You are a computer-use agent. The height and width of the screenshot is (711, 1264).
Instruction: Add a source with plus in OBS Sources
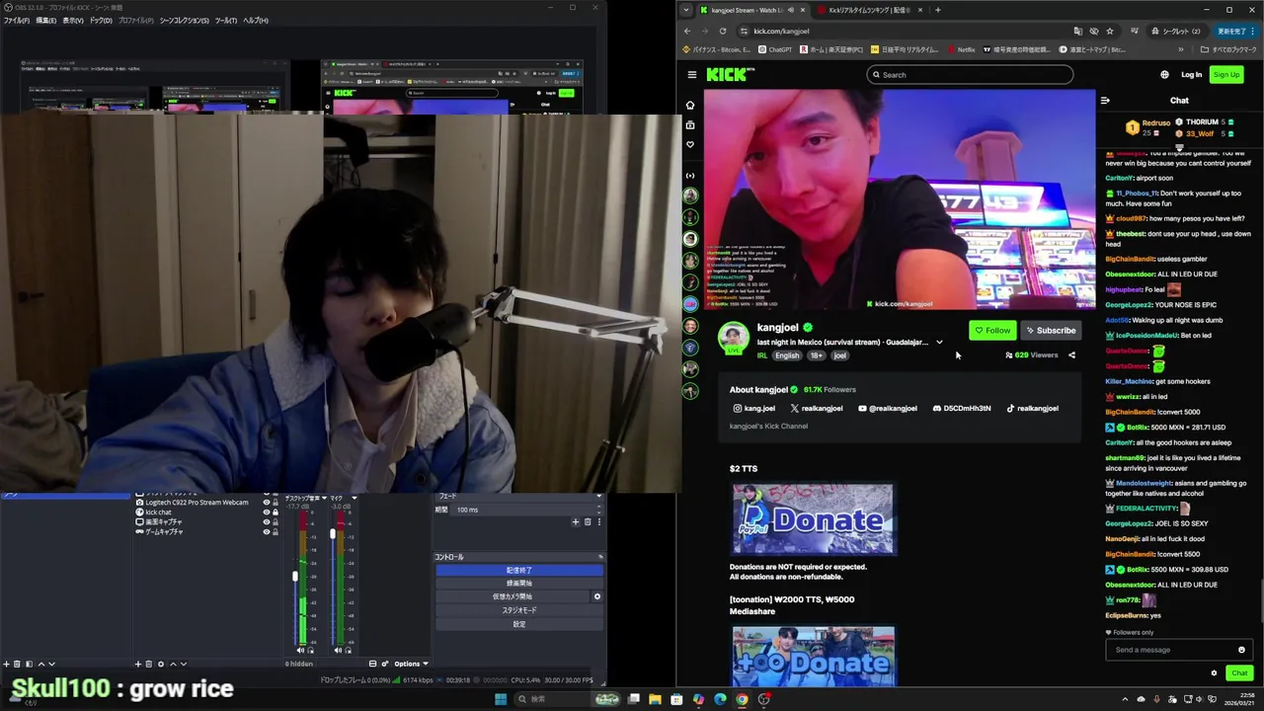[138, 664]
